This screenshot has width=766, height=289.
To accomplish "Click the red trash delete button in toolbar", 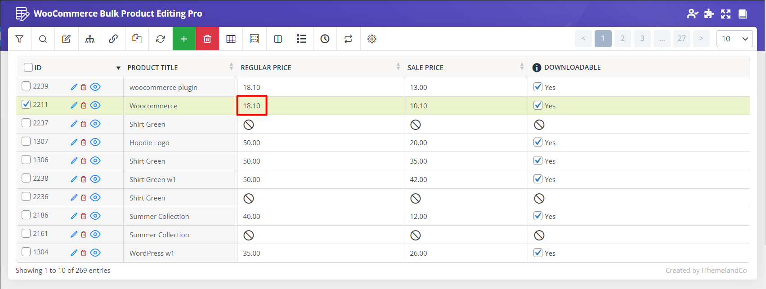I will (207, 39).
